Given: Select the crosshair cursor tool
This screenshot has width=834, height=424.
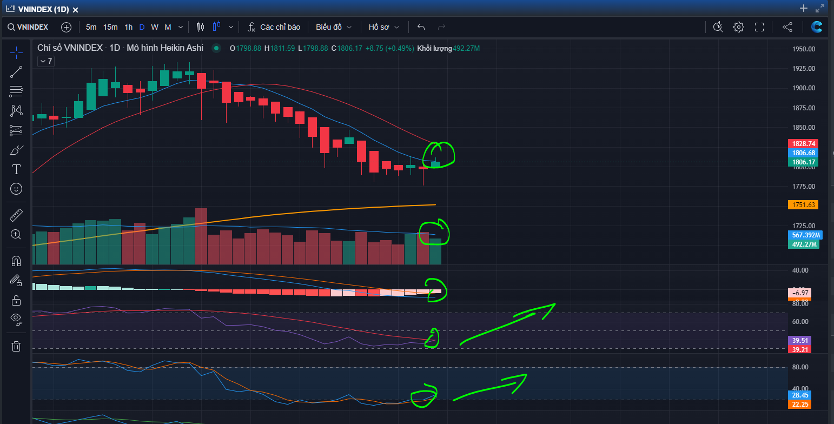Looking at the screenshot, I should pos(16,52).
